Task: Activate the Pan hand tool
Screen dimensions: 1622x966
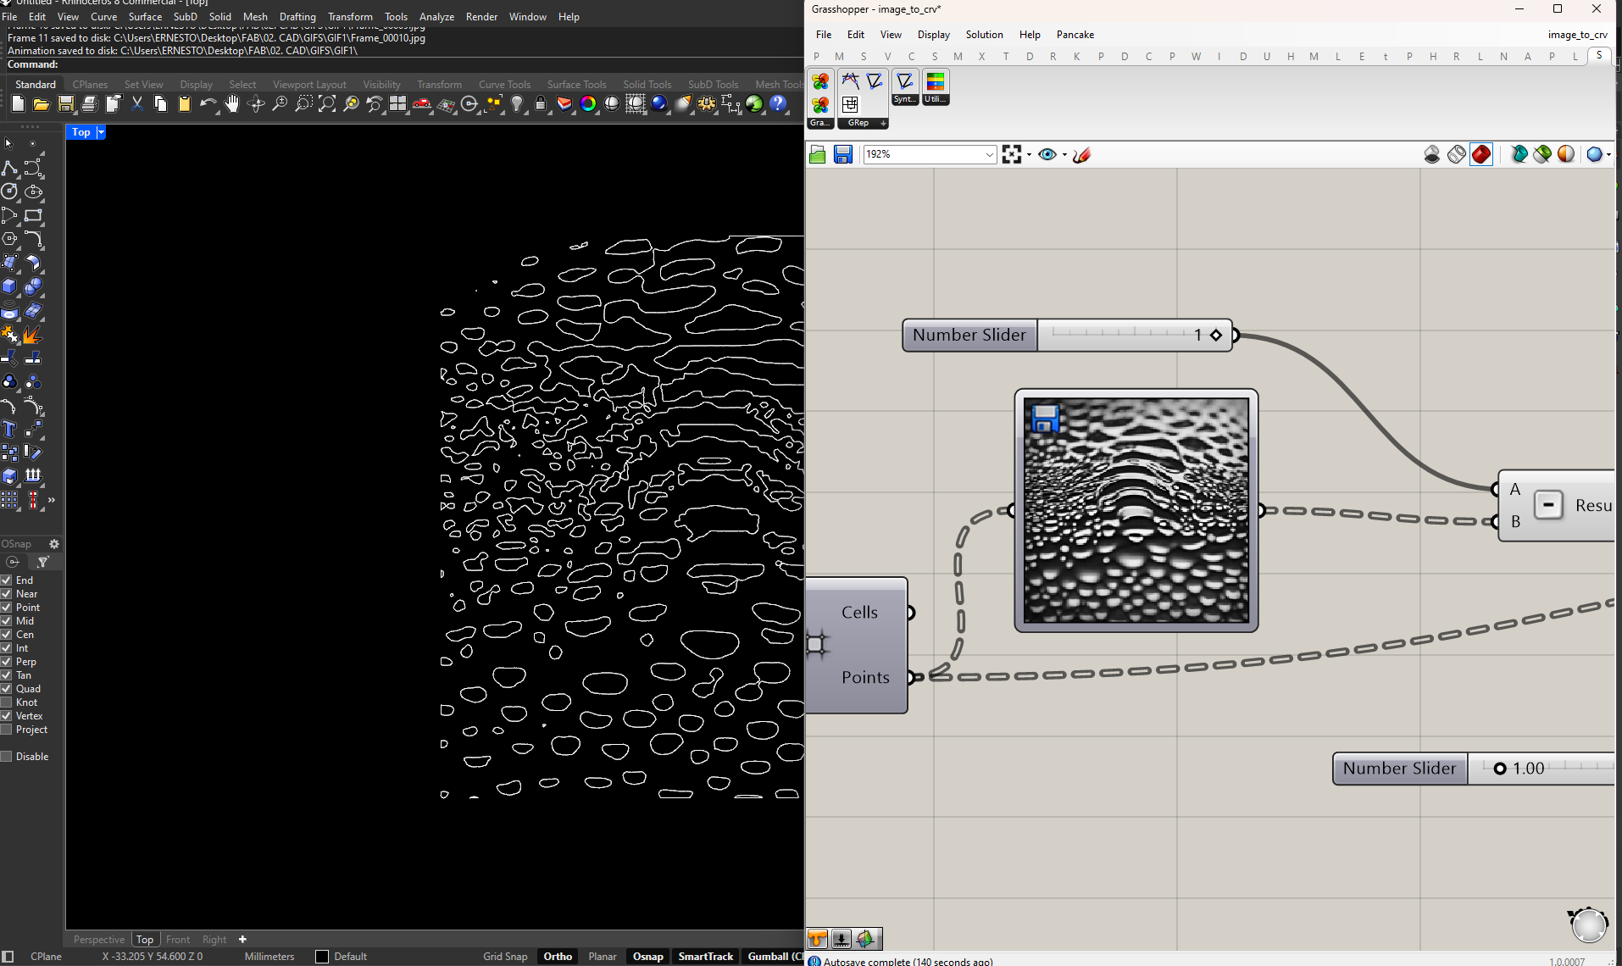Action: pos(231,104)
